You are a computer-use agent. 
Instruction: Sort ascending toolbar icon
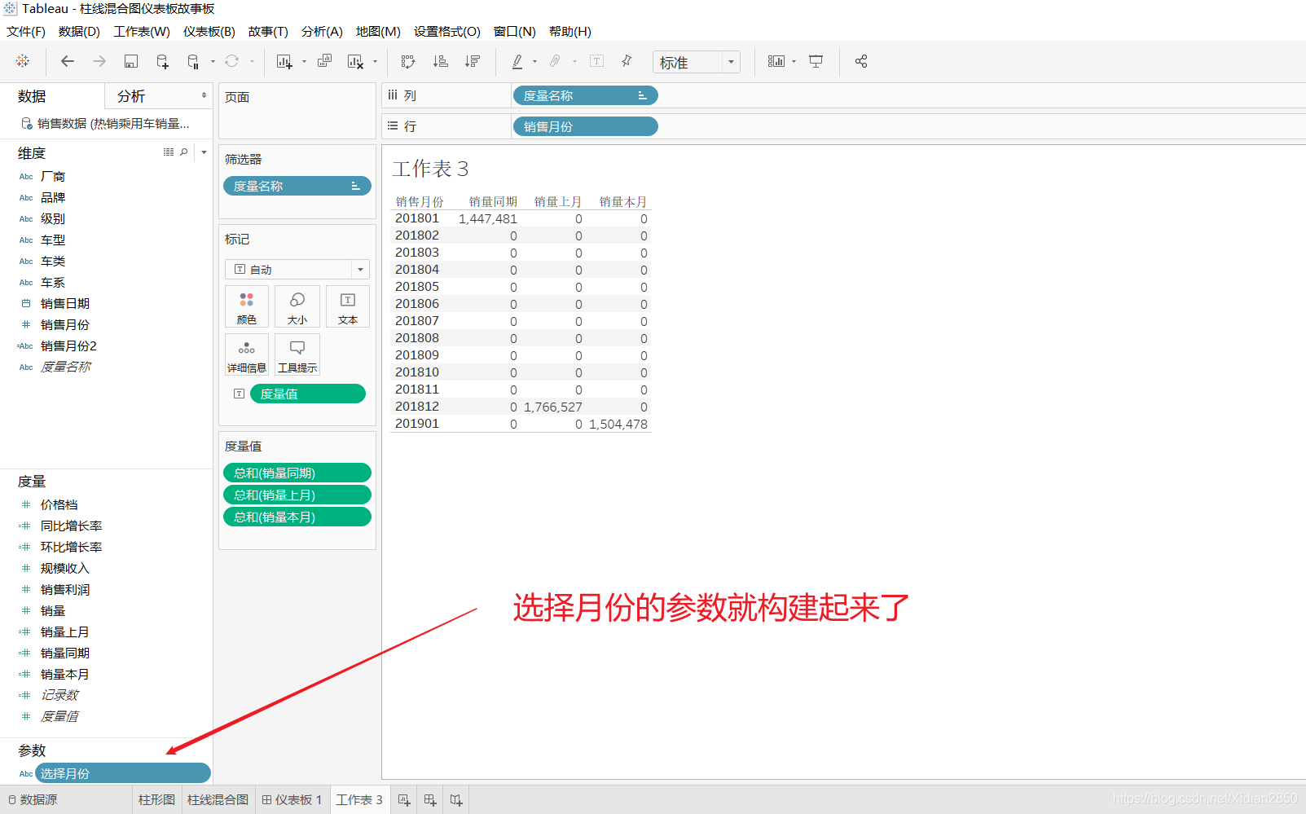tap(440, 61)
